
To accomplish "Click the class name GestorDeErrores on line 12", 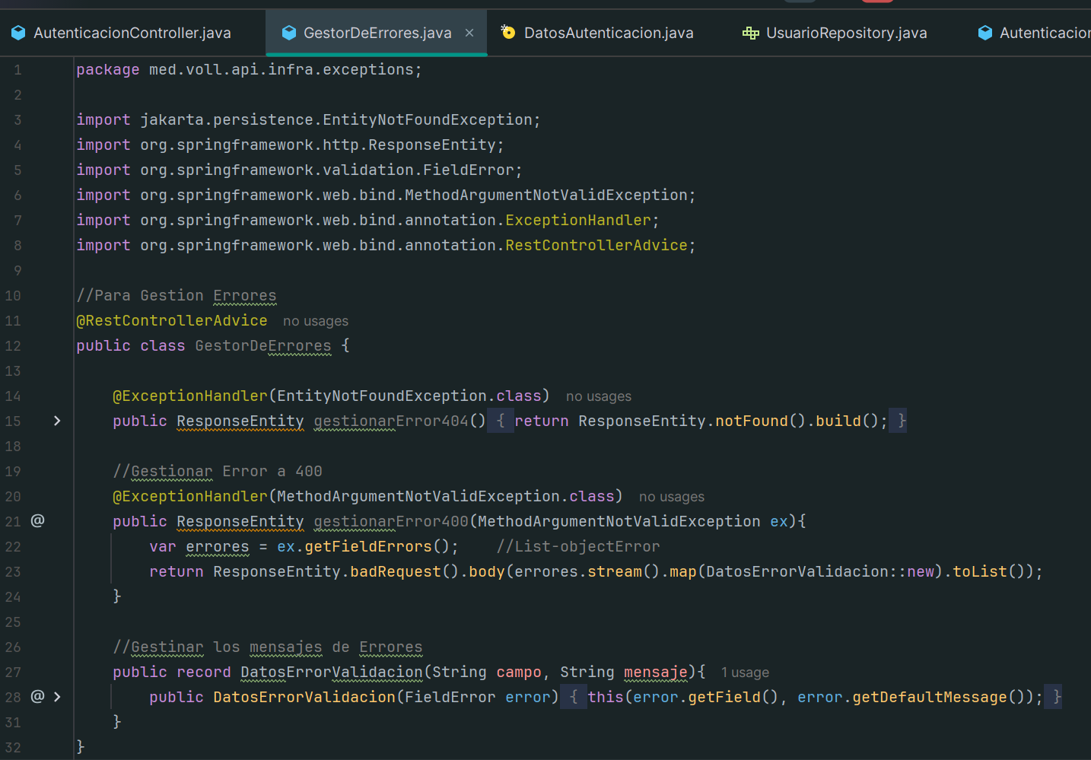I will pyautogui.click(x=263, y=346).
